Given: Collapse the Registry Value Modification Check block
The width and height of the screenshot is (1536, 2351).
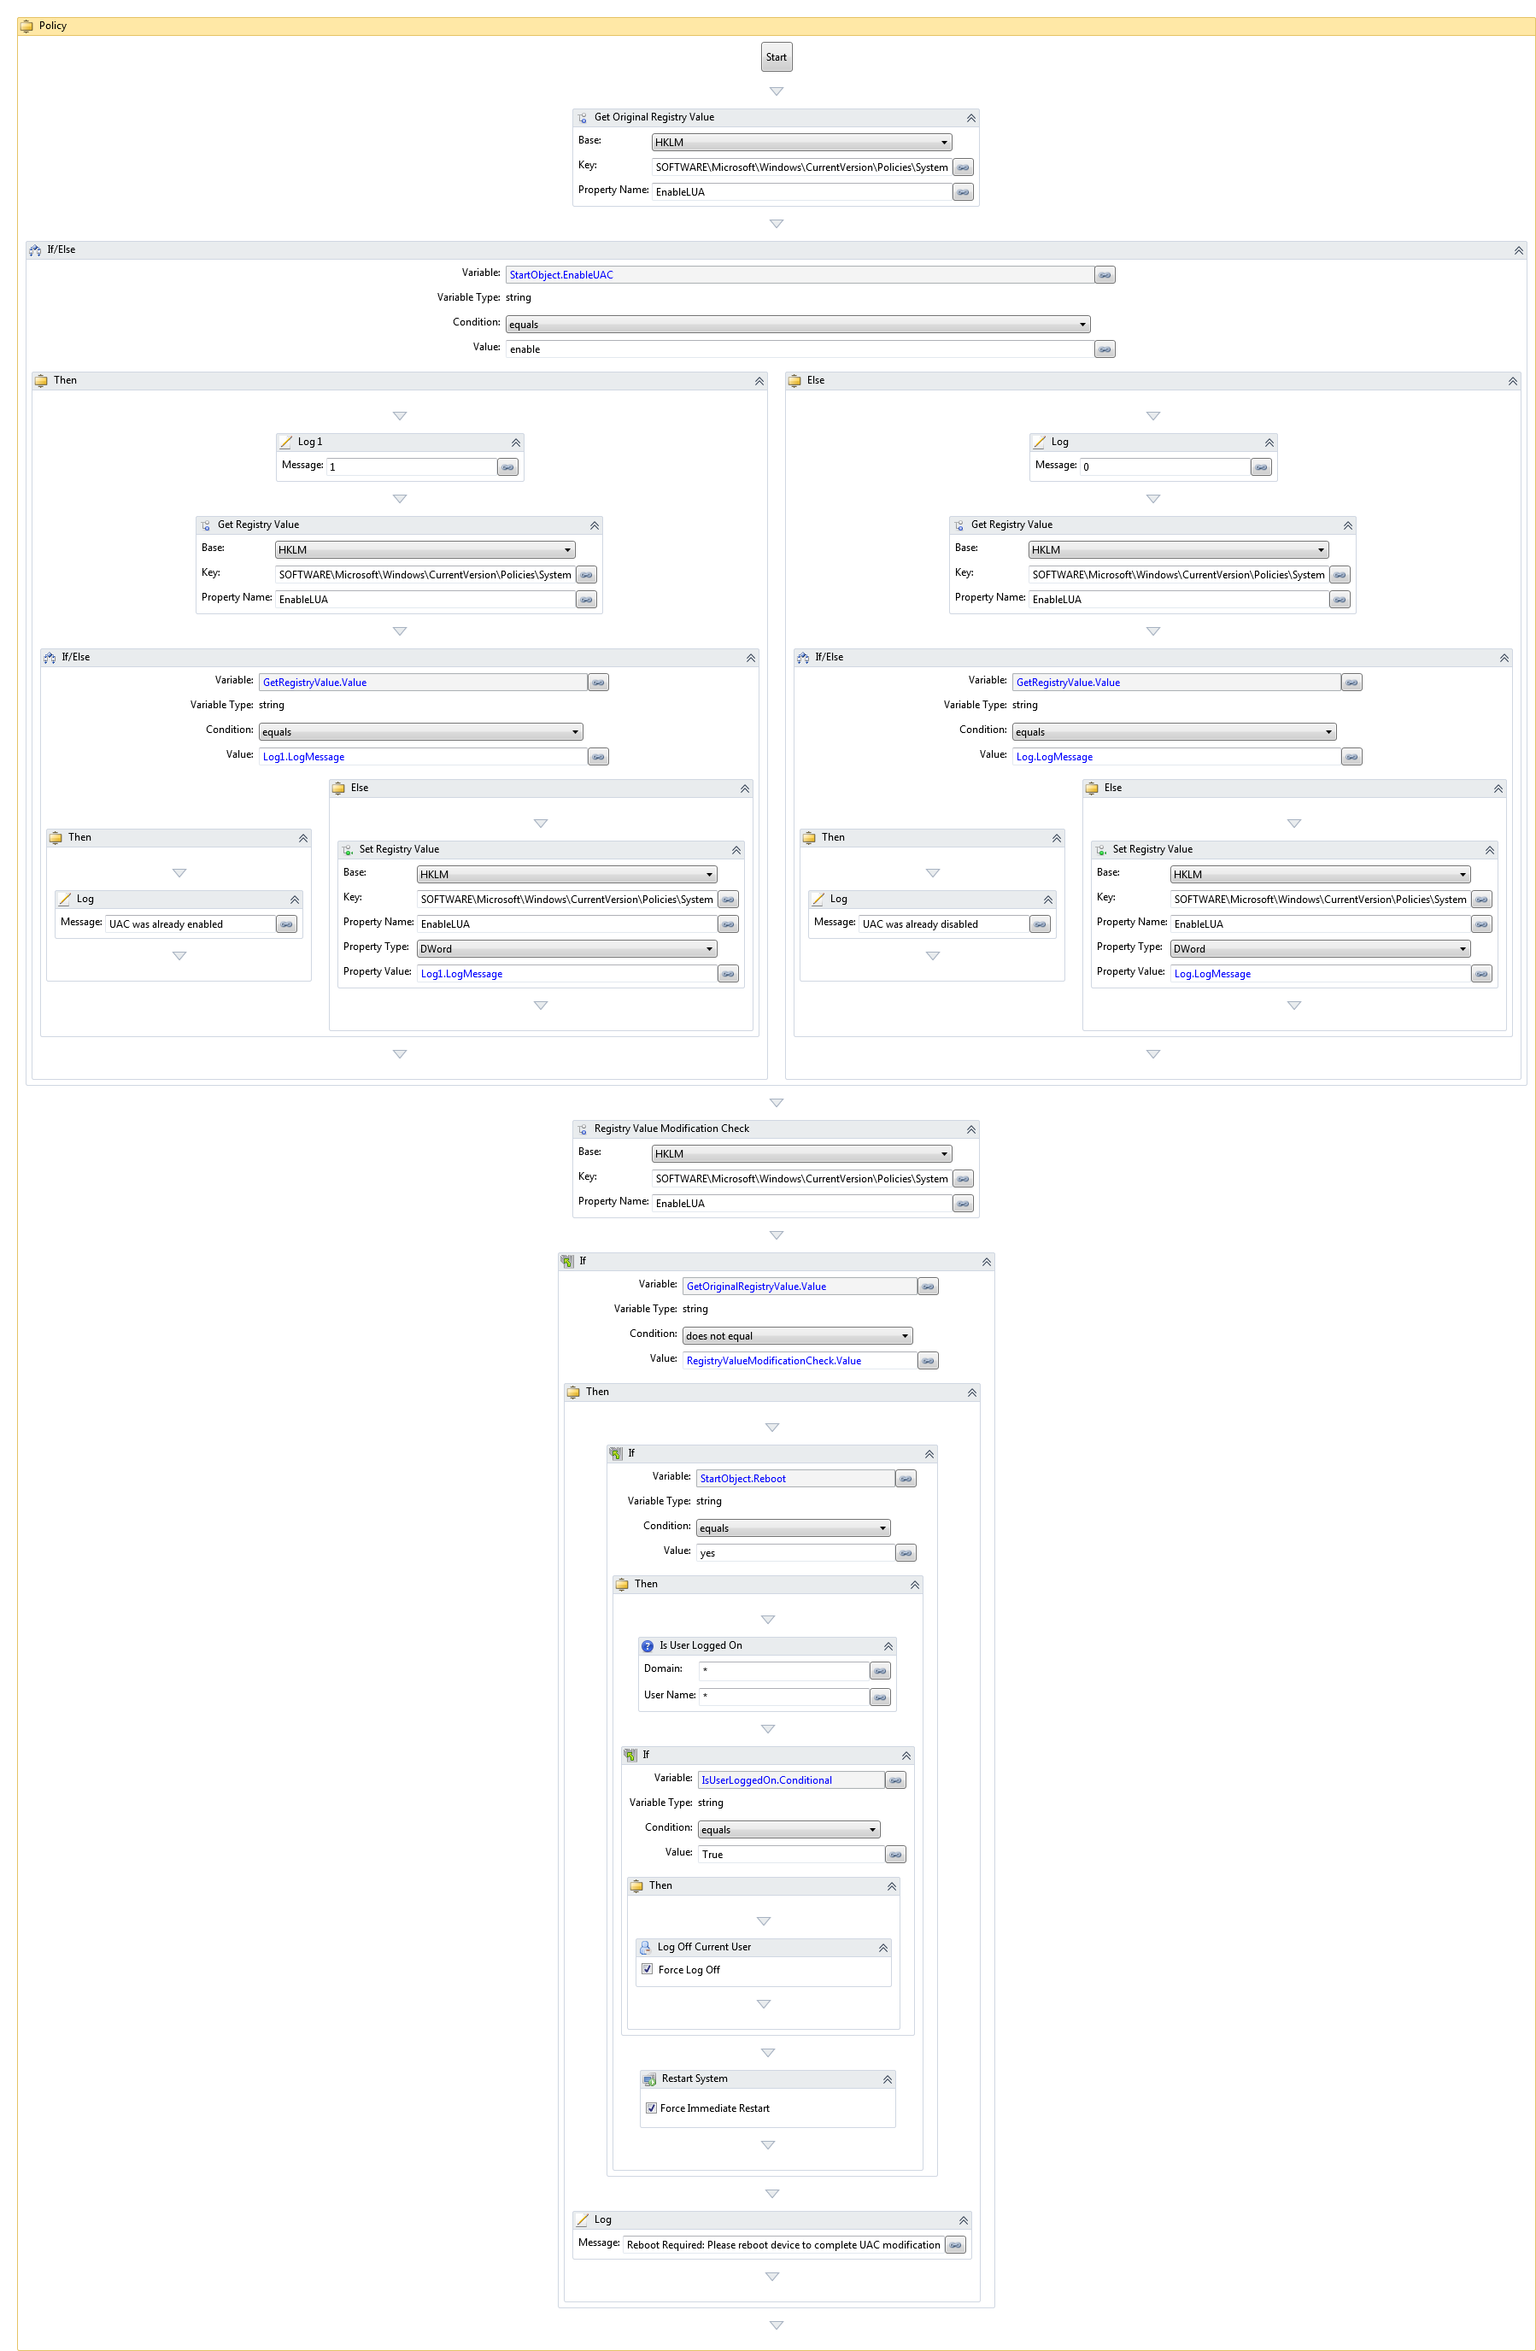Looking at the screenshot, I should pyautogui.click(x=970, y=1129).
